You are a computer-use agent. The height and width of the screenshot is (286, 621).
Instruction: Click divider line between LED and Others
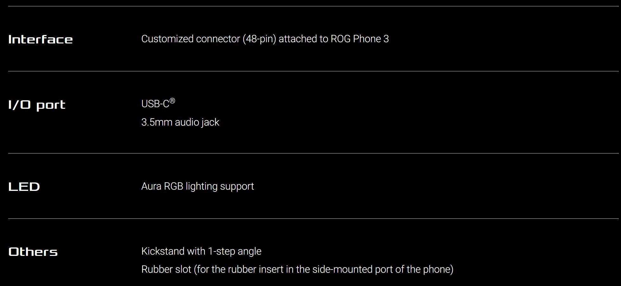click(313, 218)
